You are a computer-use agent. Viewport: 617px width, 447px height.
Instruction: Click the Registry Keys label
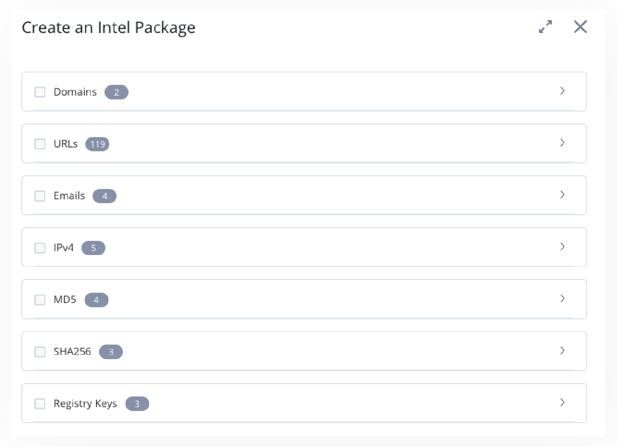(85, 403)
